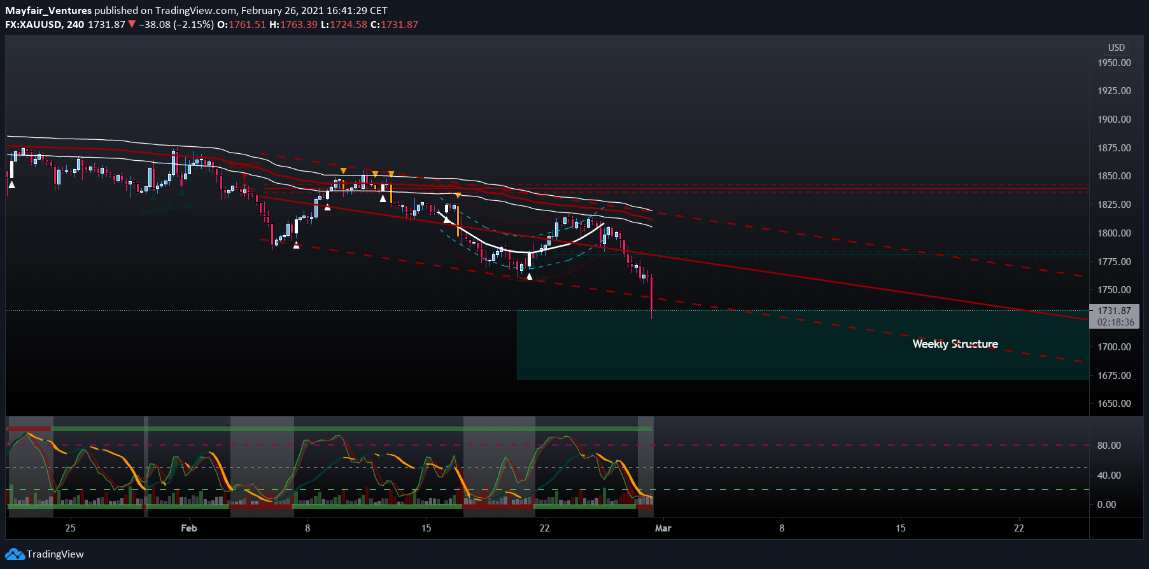Click the 1875.00 price axis label
This screenshot has width=1149, height=569.
pos(1114,148)
